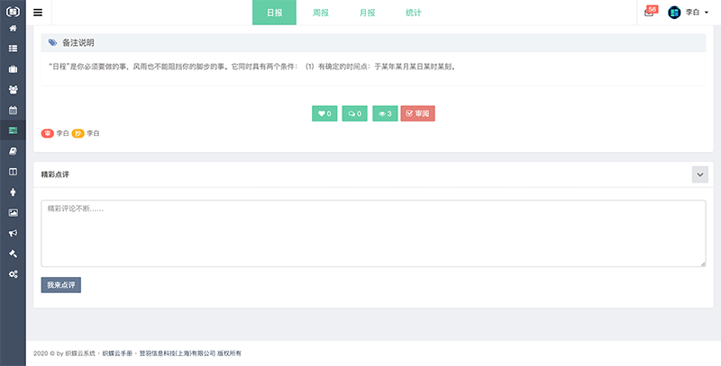Click the red 审阅 button
The width and height of the screenshot is (721, 366).
[417, 114]
